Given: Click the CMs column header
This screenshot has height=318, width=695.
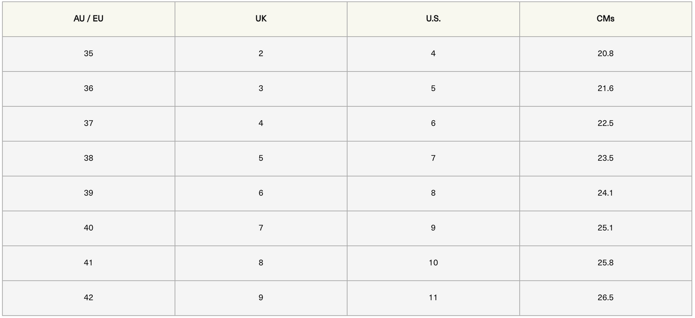Looking at the screenshot, I should pos(605,19).
